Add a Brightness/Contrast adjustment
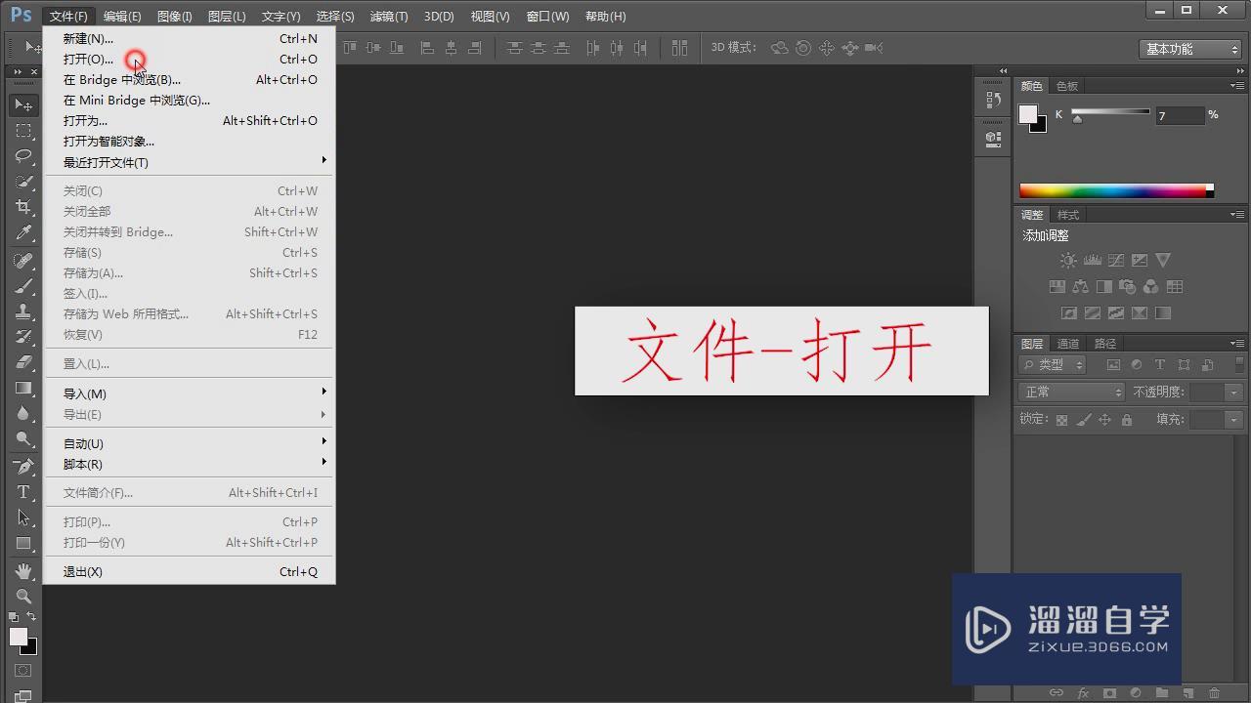This screenshot has height=703, width=1251. (1068, 261)
